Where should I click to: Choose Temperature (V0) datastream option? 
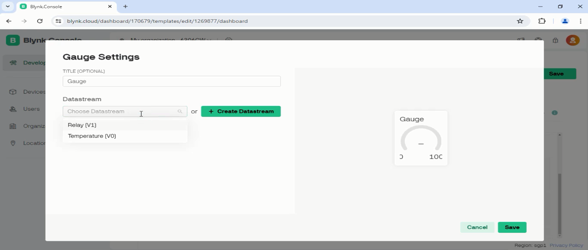[92, 136]
